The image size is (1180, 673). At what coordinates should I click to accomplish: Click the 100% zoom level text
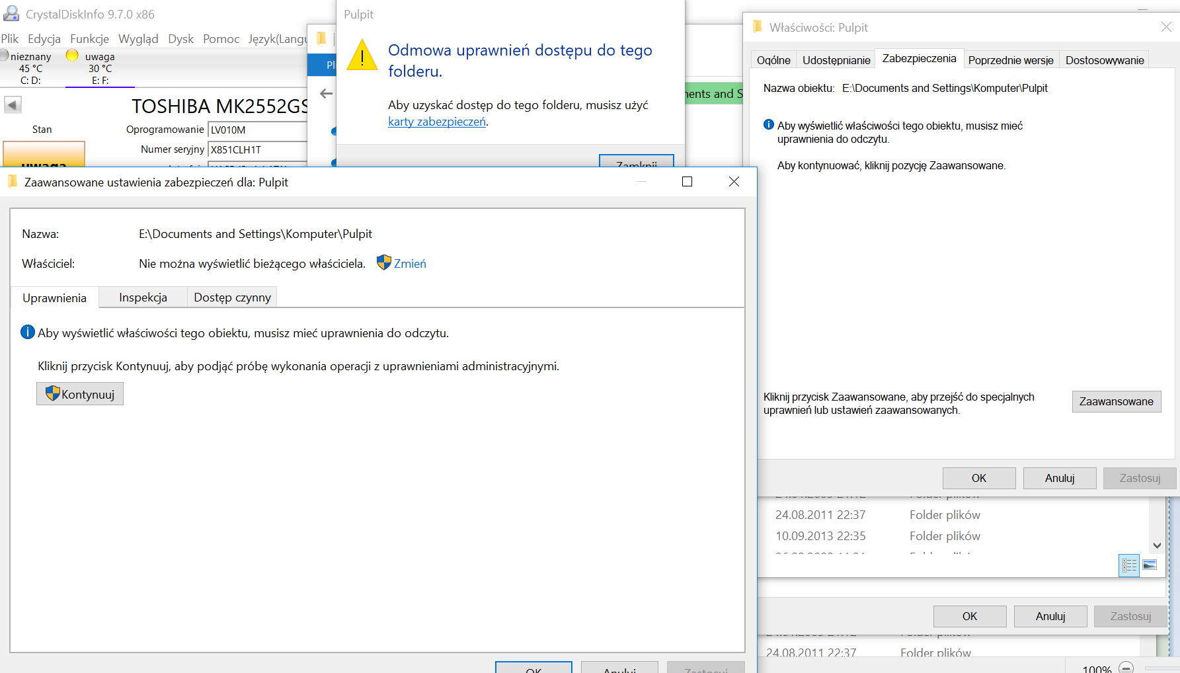coord(1097,668)
